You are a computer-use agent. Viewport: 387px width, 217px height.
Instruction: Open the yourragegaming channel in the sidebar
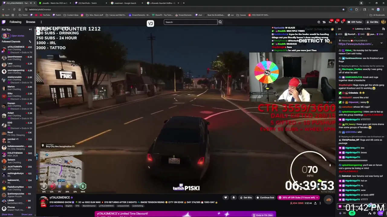pos(18,71)
